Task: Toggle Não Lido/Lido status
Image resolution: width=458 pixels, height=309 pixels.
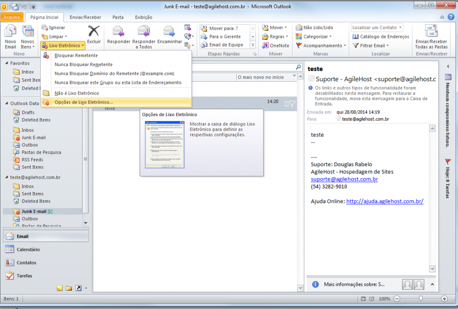Action: click(x=314, y=27)
